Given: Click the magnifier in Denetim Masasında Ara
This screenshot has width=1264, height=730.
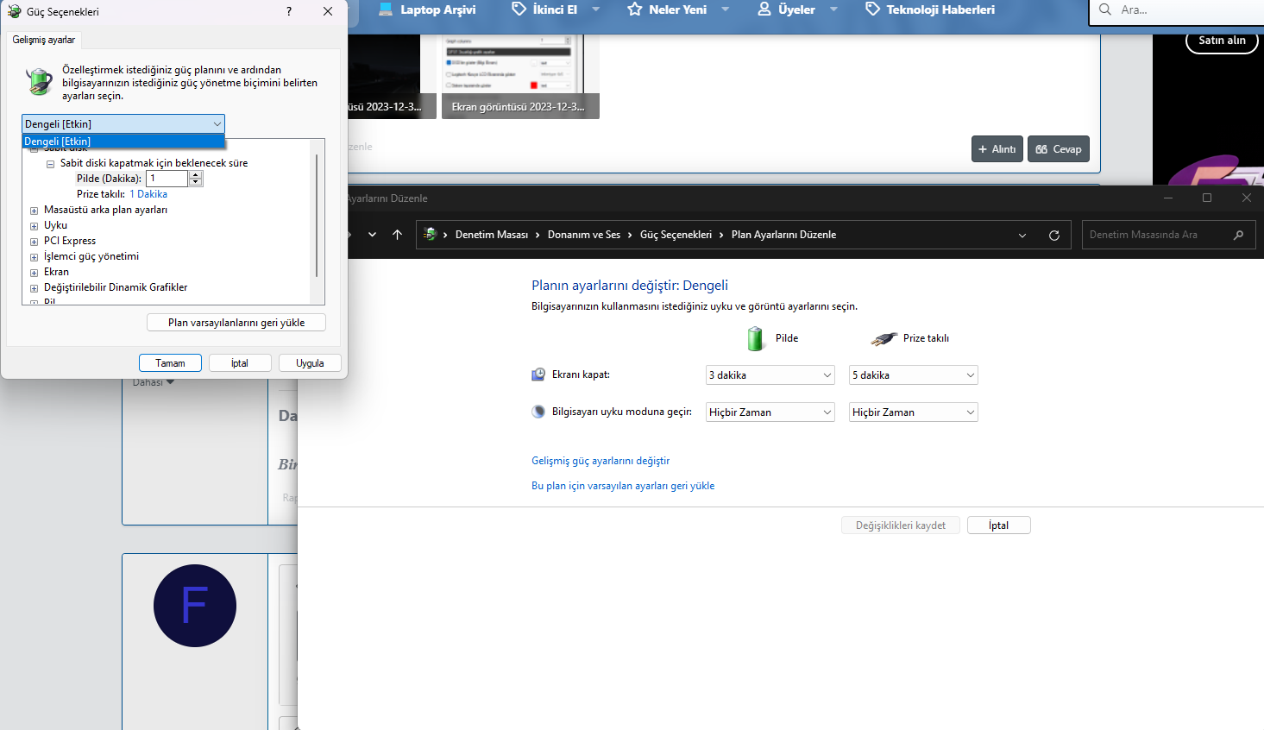Looking at the screenshot, I should (1238, 235).
